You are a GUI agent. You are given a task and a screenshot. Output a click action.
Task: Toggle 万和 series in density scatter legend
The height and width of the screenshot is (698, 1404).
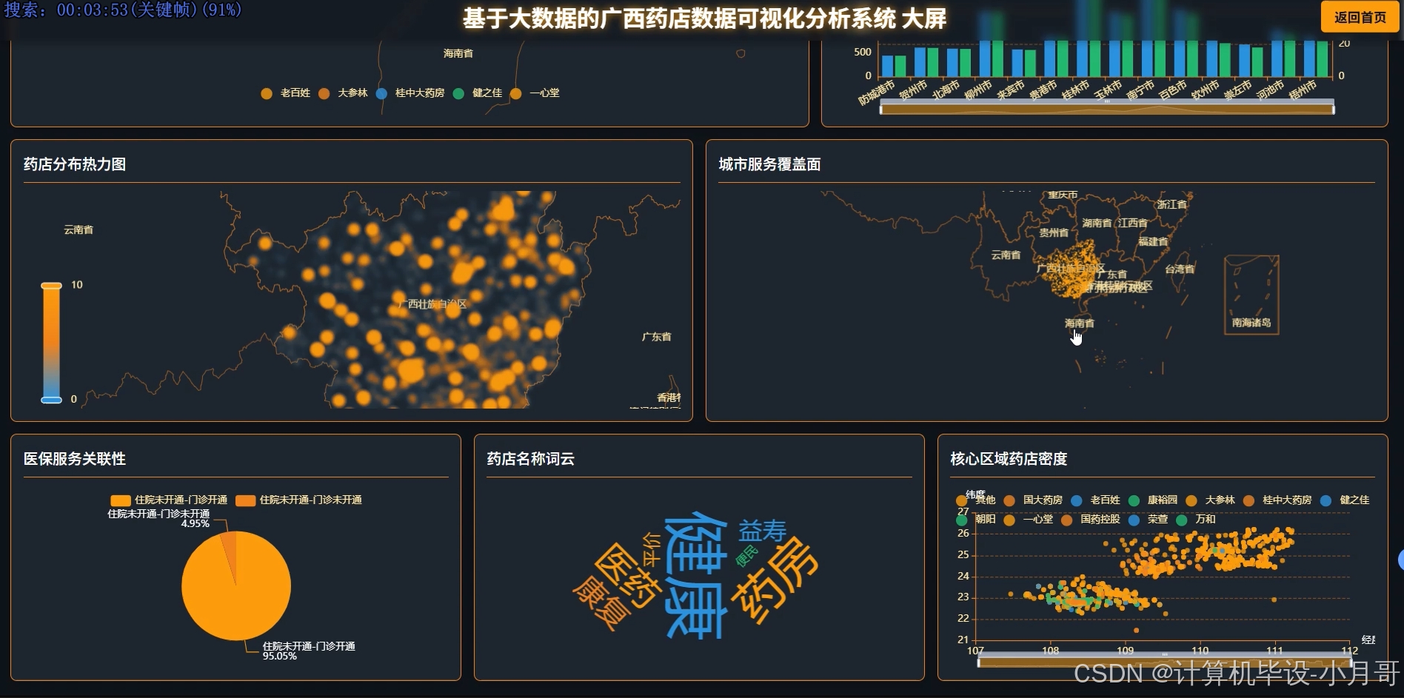(1195, 520)
